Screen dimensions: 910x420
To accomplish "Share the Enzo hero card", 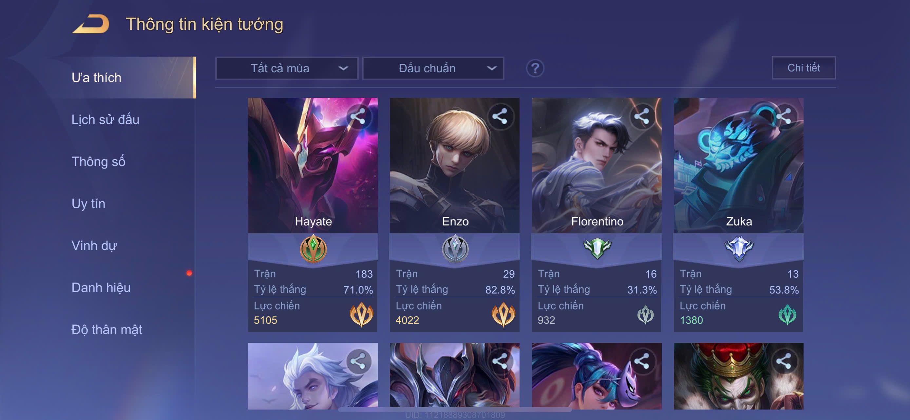I will 500,116.
